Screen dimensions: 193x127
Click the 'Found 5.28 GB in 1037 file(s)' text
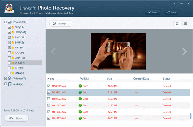click(x=19, y=110)
